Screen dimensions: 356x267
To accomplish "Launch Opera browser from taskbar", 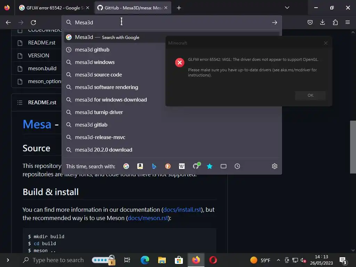I will pyautogui.click(x=213, y=260).
